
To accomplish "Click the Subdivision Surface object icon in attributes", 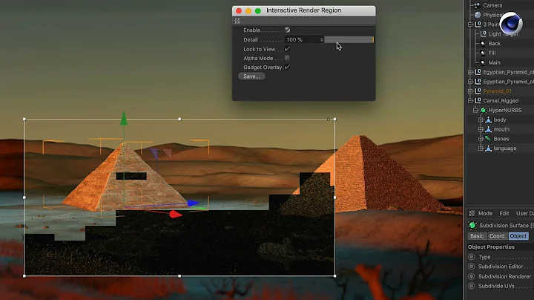I will click(x=472, y=225).
